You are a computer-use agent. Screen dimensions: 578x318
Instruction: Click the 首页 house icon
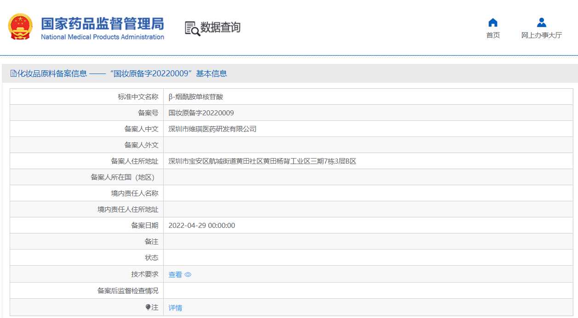(493, 23)
